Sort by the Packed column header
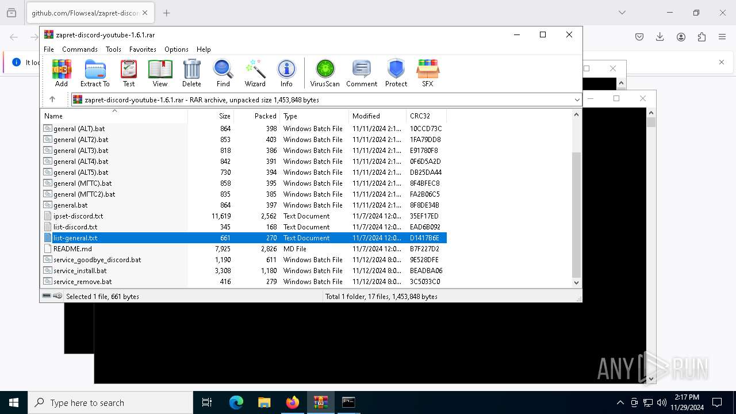Screen dimensions: 736x414 pyautogui.click(x=256, y=116)
